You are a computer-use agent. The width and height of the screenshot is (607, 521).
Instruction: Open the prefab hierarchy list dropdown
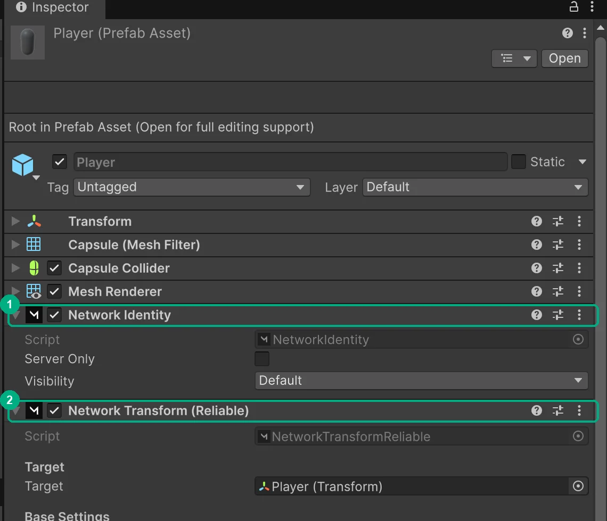coord(514,58)
